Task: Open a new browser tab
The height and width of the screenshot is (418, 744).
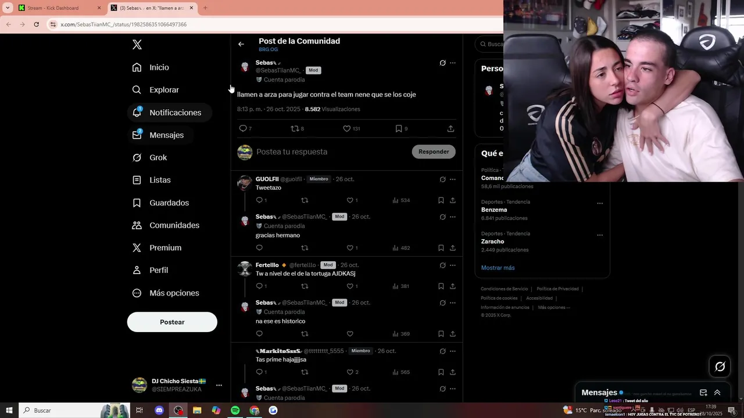Action: [x=205, y=8]
